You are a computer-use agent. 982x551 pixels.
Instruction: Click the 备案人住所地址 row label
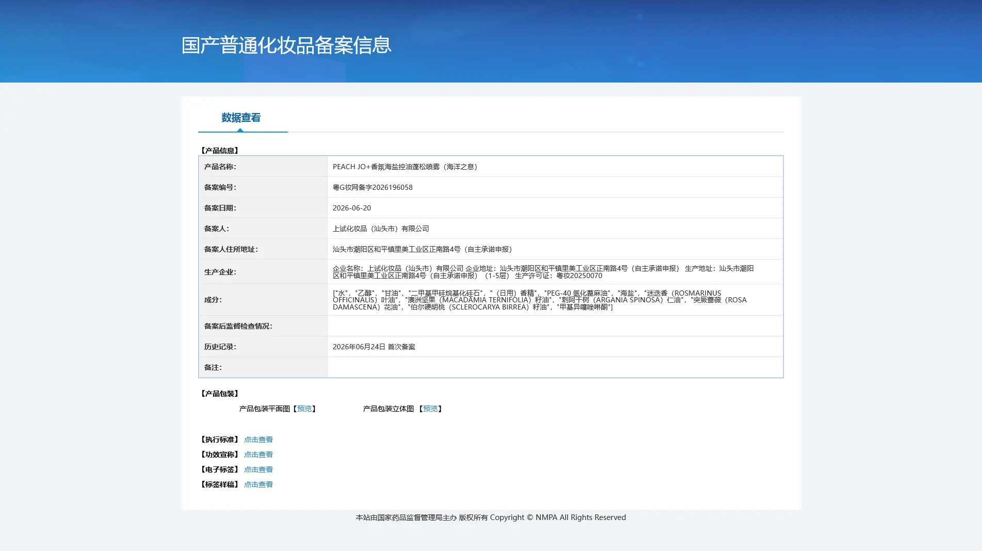pos(231,249)
